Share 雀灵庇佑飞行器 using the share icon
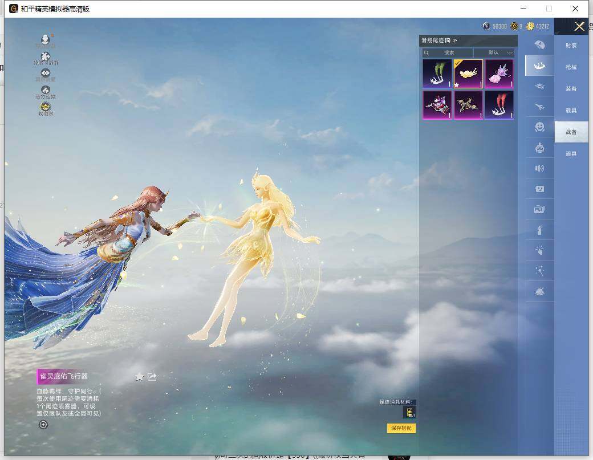593x460 pixels. pos(152,376)
